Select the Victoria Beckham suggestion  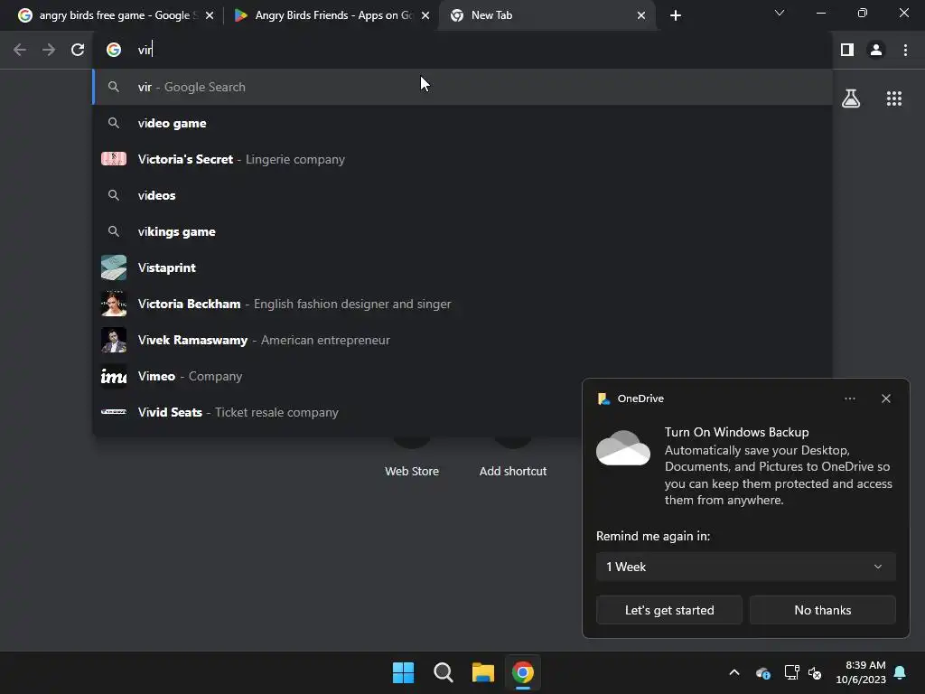tap(462, 304)
